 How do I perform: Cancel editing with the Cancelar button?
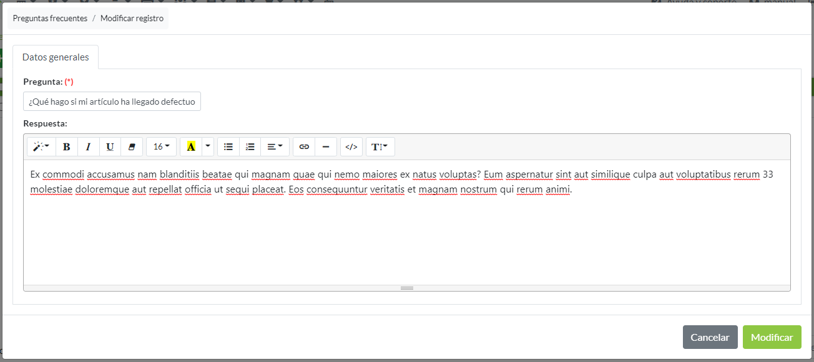pyautogui.click(x=710, y=336)
